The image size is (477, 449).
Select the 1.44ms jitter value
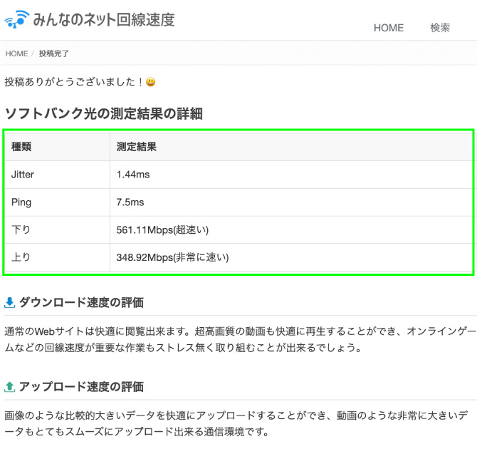[133, 174]
